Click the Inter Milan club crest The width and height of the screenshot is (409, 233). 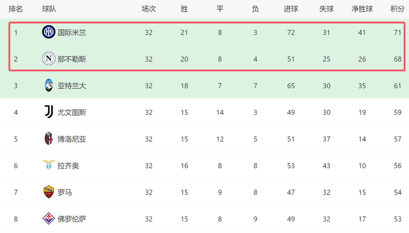[49, 32]
